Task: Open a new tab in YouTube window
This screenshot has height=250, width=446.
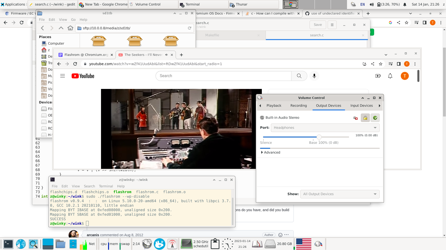Action: [181, 55]
